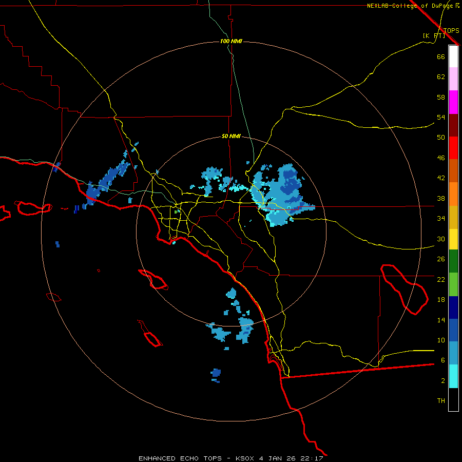462x462 pixels.
Task: Click the '[K FT]' units label
Action: [434, 35]
